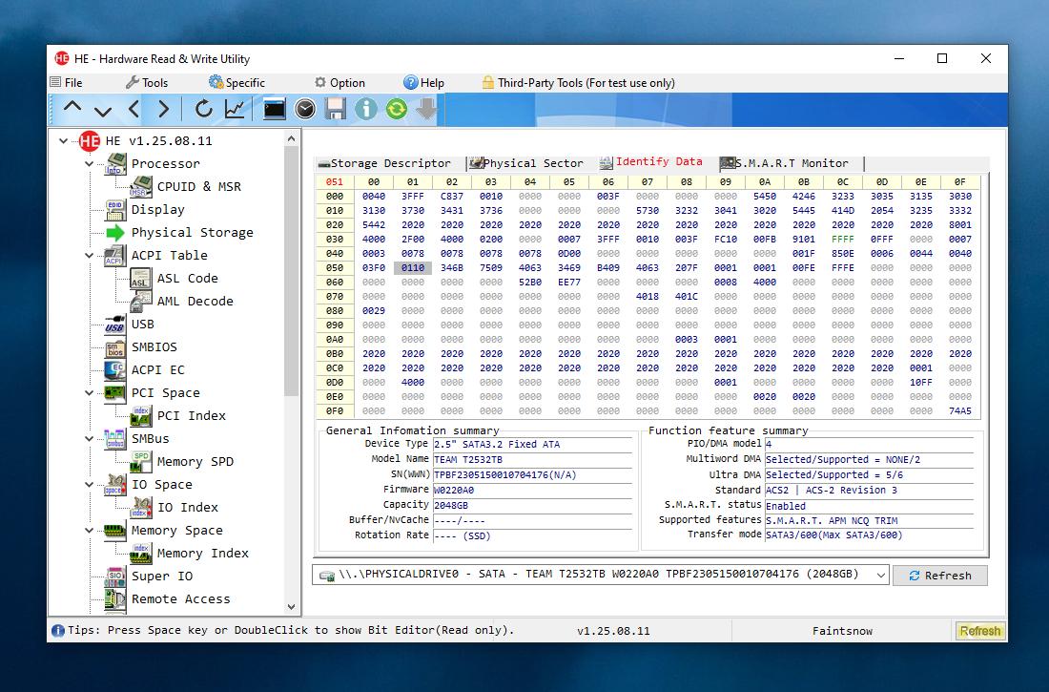Open the blue info icon in toolbar

(365, 109)
